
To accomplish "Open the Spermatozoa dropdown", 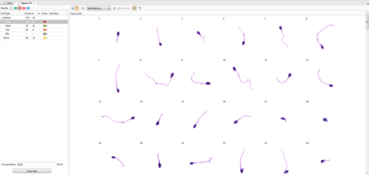I will point(99,8).
